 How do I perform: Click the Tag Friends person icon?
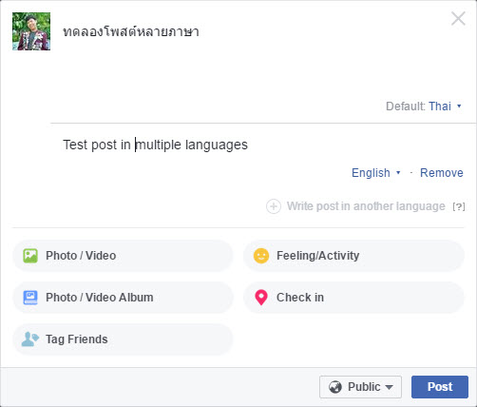click(x=30, y=339)
